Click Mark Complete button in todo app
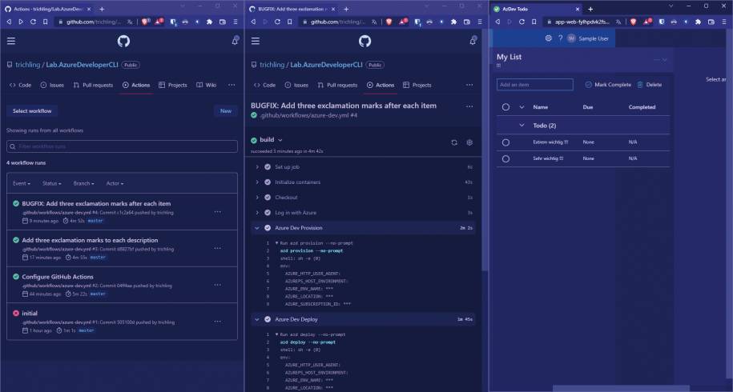733x392 pixels. (608, 85)
